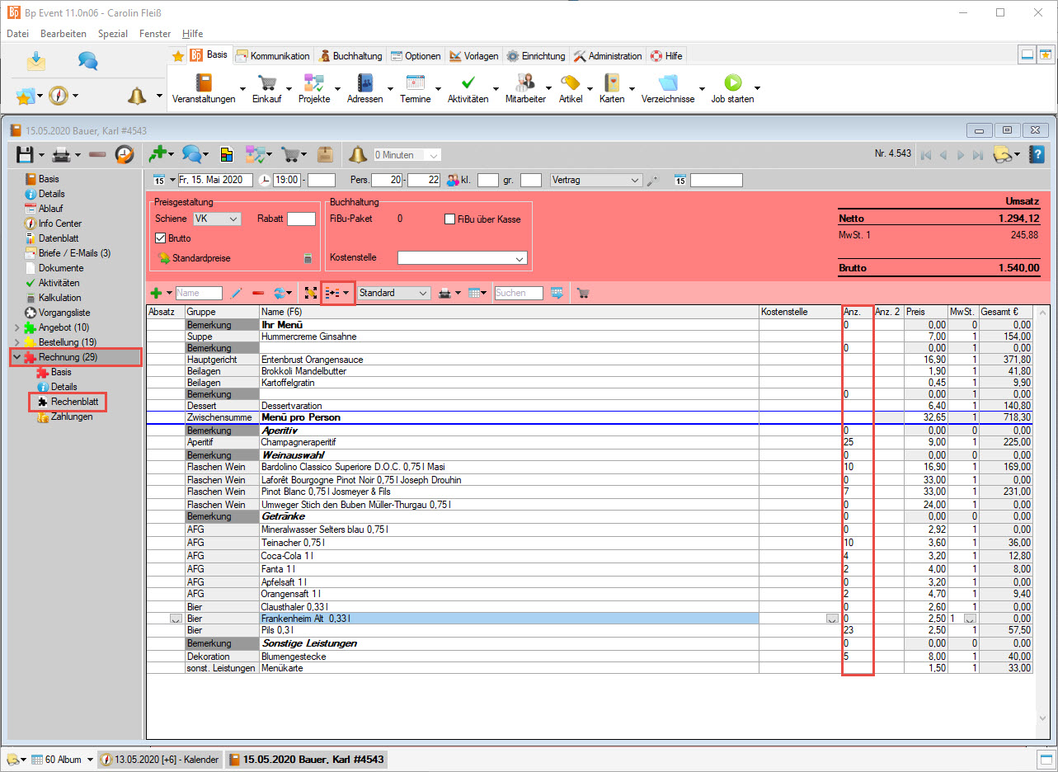Expand the Angebot (10) tree node

[x=17, y=327]
